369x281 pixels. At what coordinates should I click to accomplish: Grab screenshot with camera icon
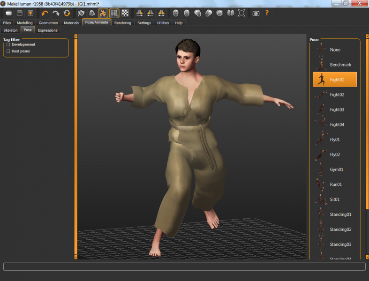(x=256, y=13)
